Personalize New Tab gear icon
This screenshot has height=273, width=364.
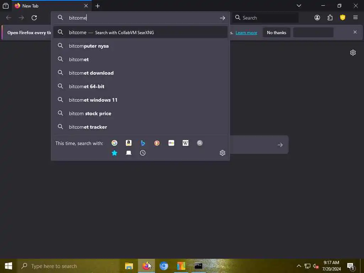[353, 53]
